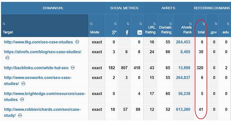Open more options for robbierichards.com URL
The image size is (231, 122).
click(20, 115)
